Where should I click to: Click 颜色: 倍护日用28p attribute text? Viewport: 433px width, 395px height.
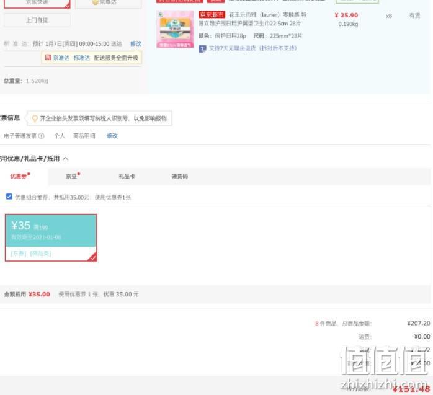point(222,36)
